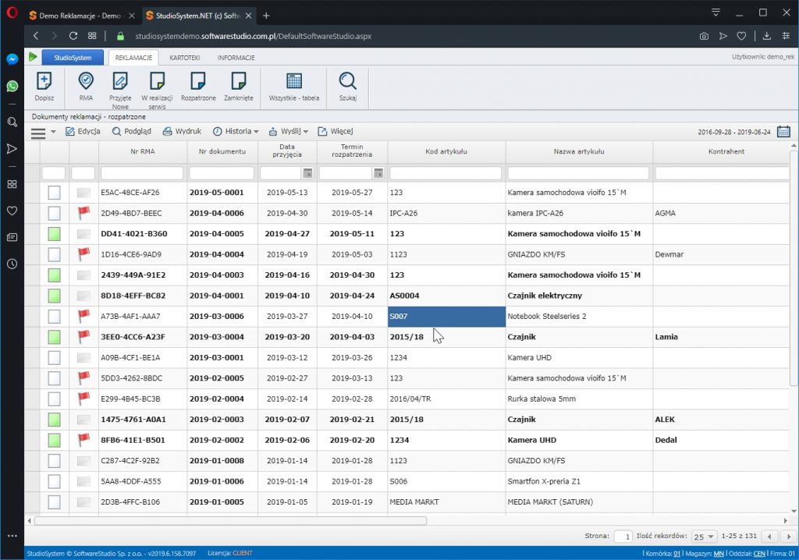Switch to the REKLAMACJE tab
The image size is (799, 560).
(x=133, y=58)
